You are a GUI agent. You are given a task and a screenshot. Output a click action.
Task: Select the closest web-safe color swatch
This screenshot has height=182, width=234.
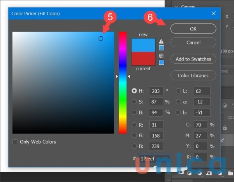(x=161, y=62)
